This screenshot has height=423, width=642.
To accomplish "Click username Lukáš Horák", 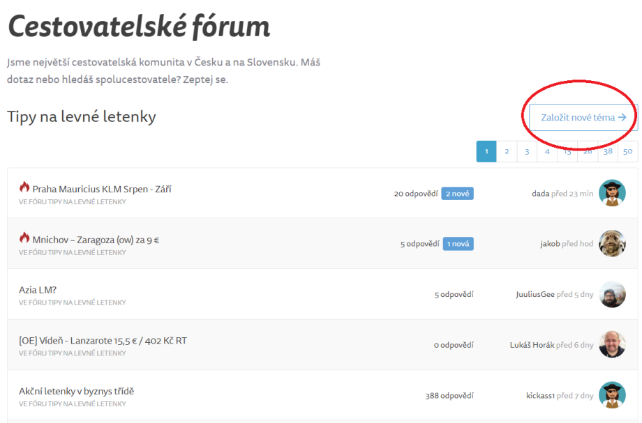I will (532, 345).
